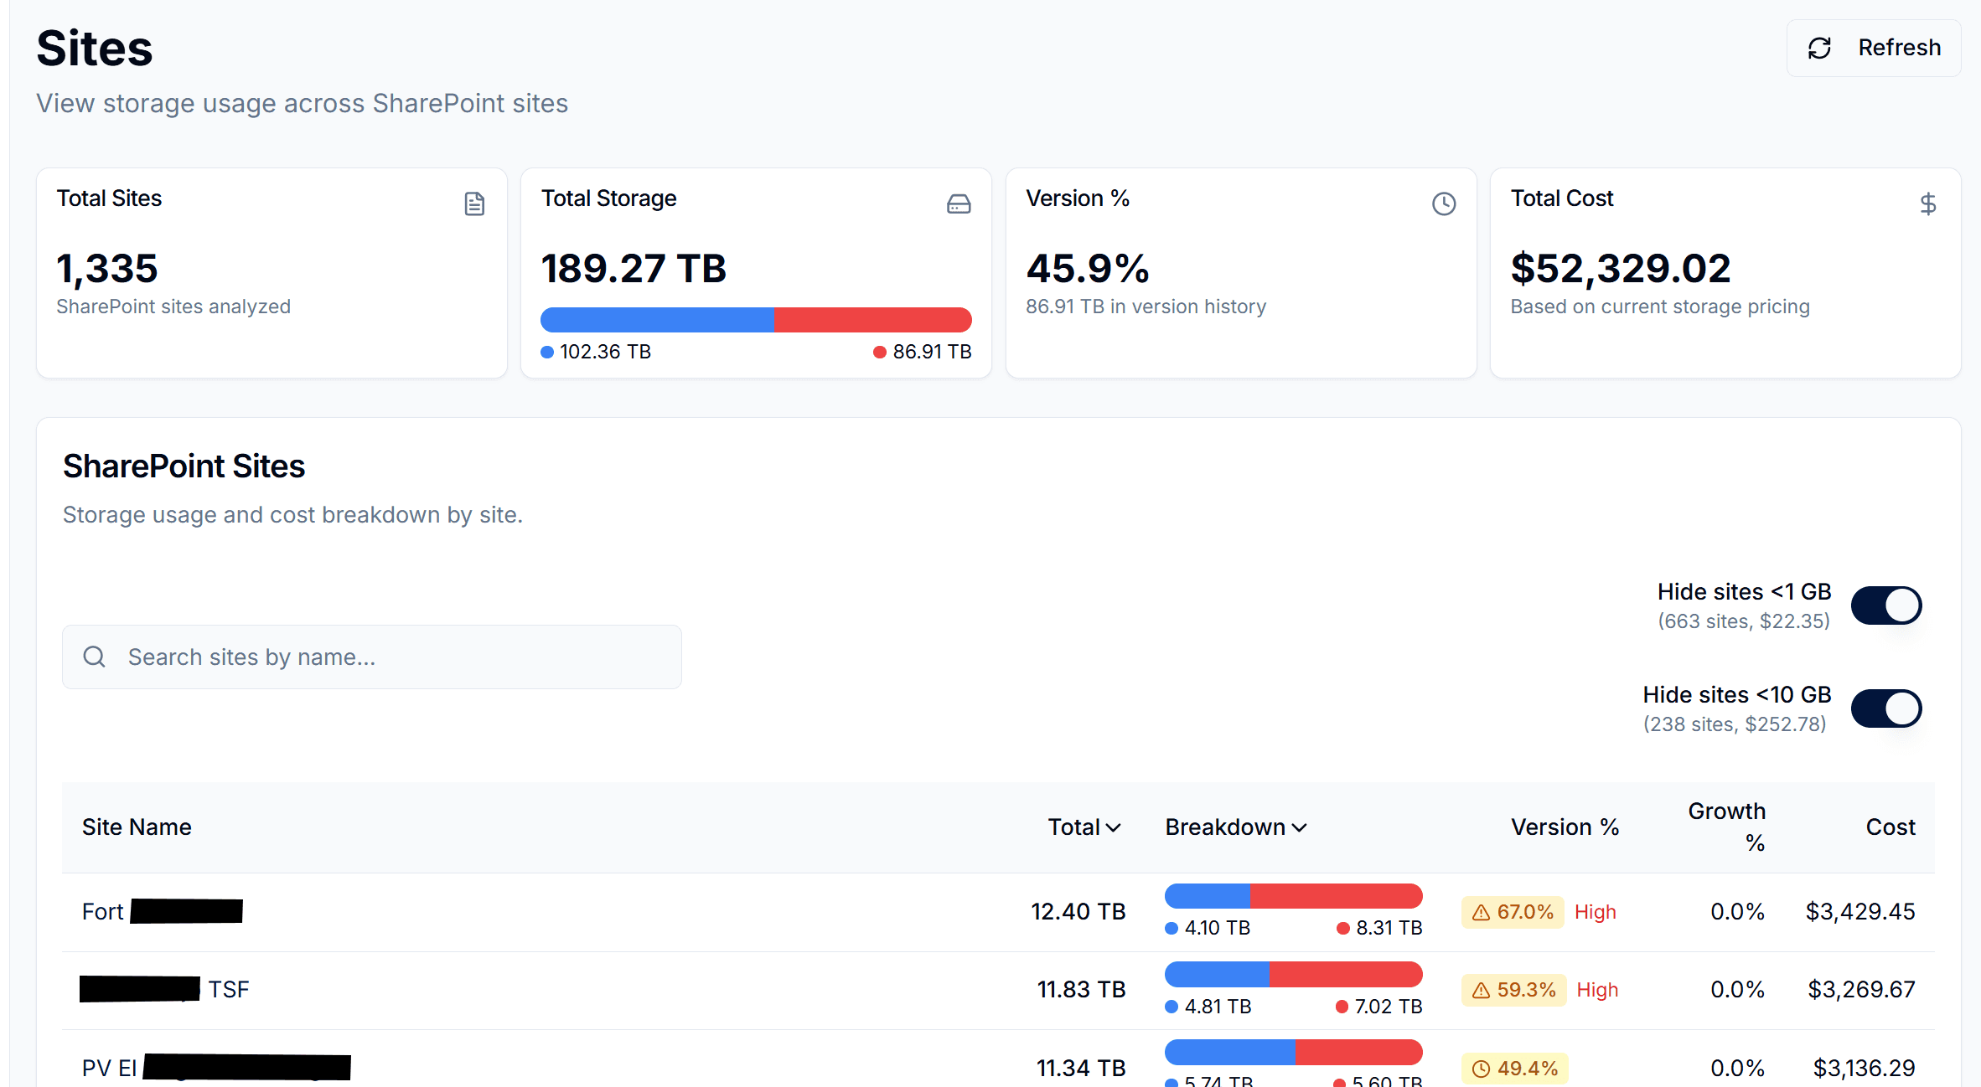The height and width of the screenshot is (1087, 1981).
Task: Click the 86.91 TB red legend dot
Action: (x=879, y=352)
